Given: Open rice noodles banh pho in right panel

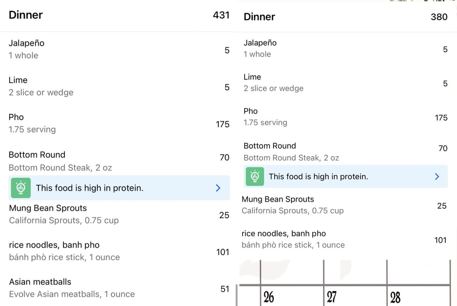Looking at the screenshot, I should pos(346,239).
